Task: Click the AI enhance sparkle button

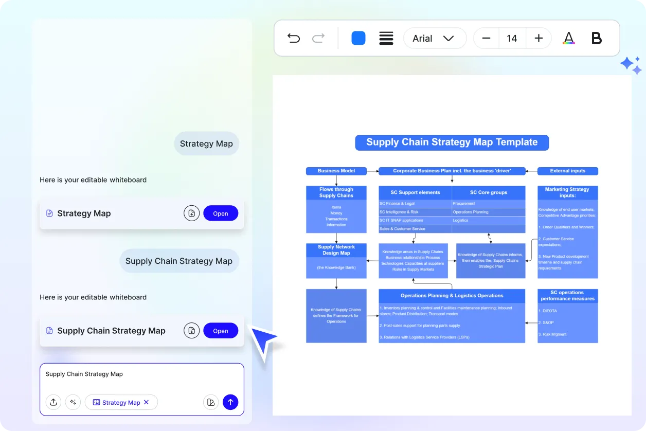Action: coord(73,402)
